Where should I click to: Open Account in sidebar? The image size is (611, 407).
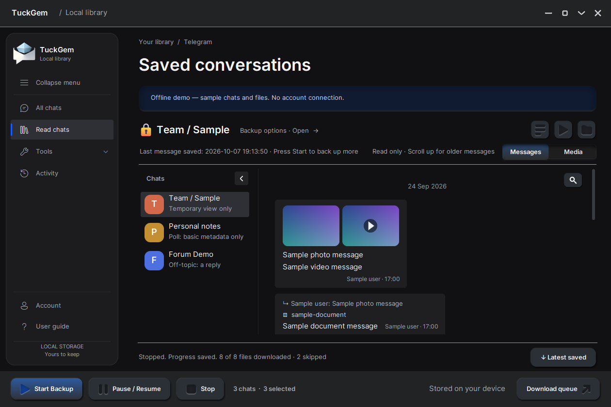pyautogui.click(x=62, y=306)
